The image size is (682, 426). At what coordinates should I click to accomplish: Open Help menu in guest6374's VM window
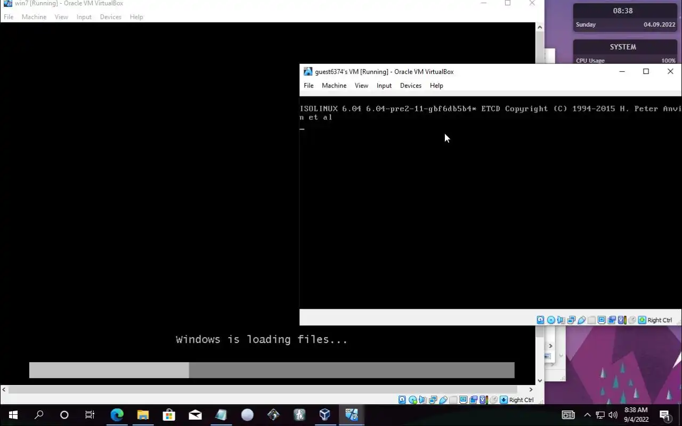(x=436, y=86)
